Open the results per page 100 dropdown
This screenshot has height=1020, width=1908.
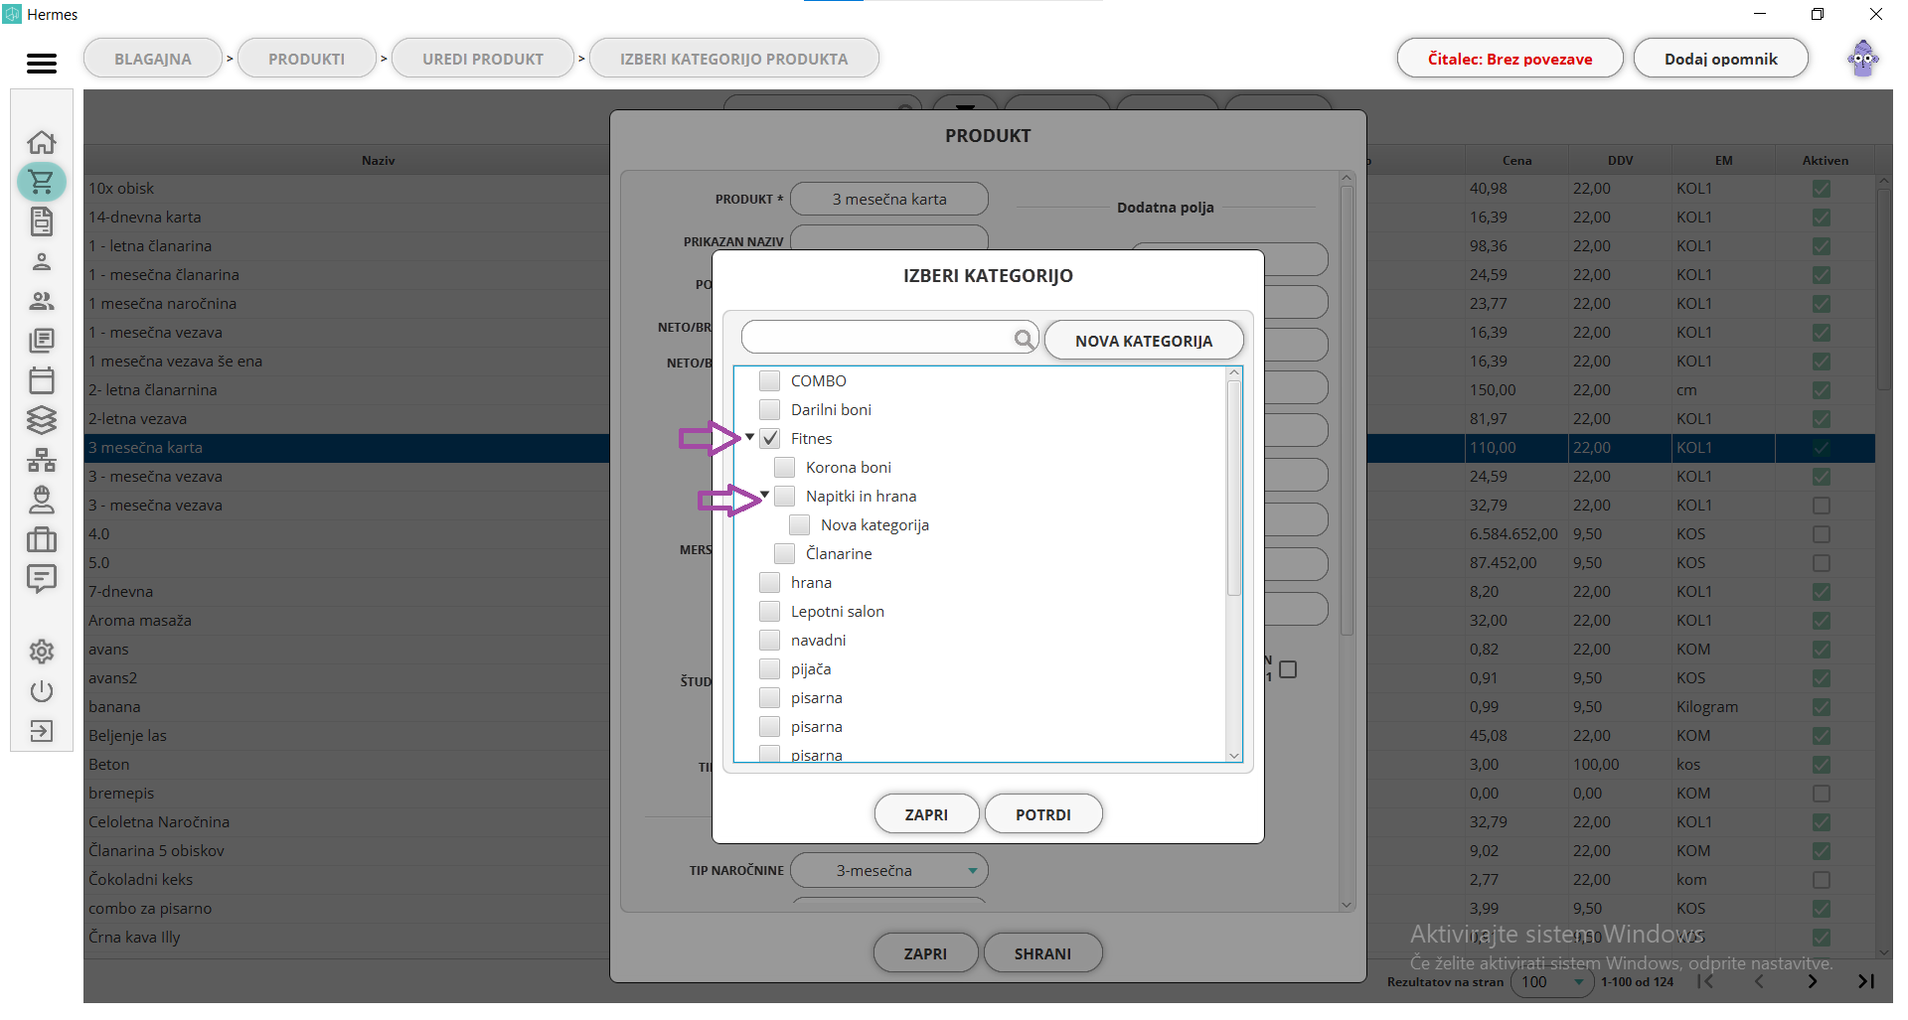click(x=1553, y=981)
